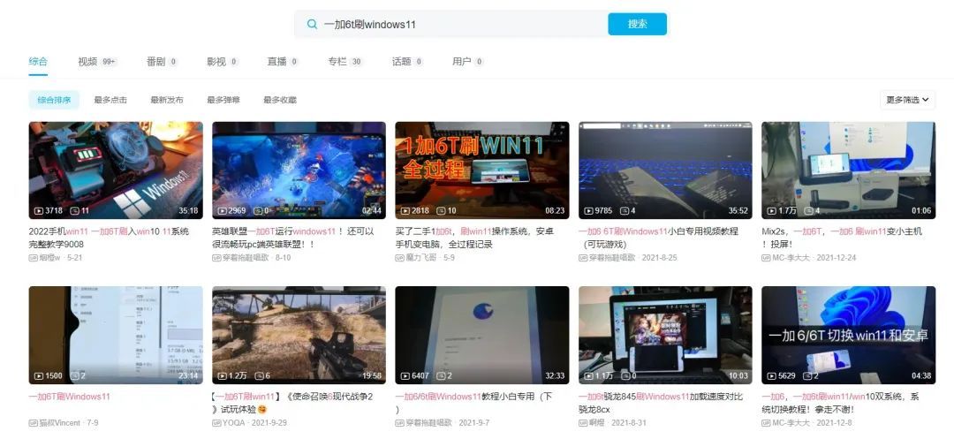Open the 影视 tab
The height and width of the screenshot is (439, 954).
(223, 62)
